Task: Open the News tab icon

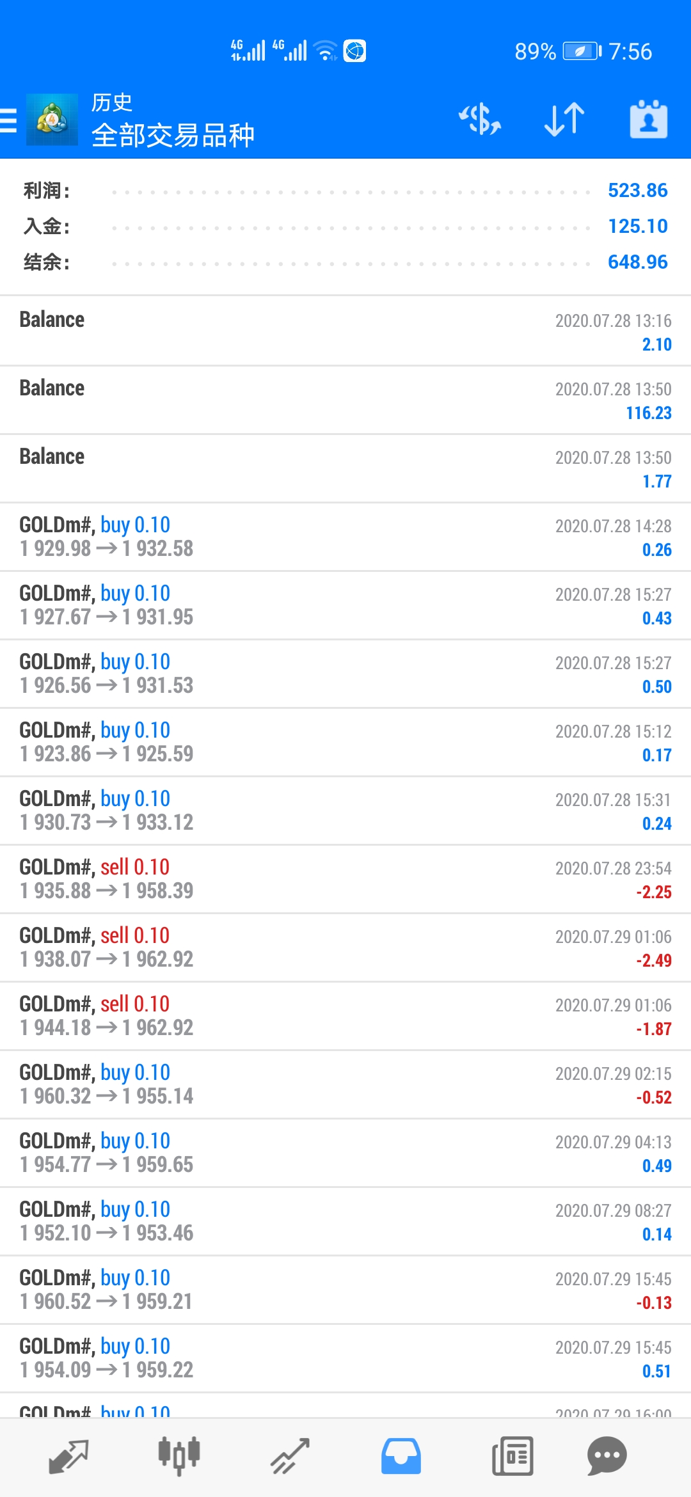Action: point(512,1456)
